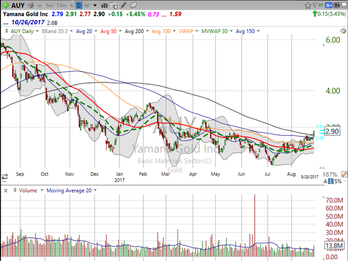Close the Volume pane with X
Image resolution: width=348 pixels, height=261 pixels.
6,190
